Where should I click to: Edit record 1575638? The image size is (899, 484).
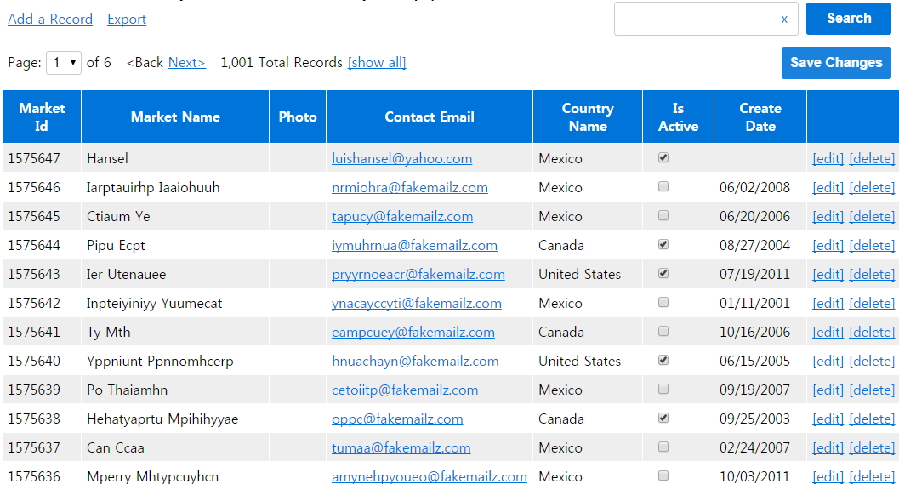[x=828, y=419]
